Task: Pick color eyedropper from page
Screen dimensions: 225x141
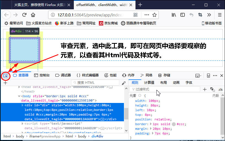Action: [124, 83]
